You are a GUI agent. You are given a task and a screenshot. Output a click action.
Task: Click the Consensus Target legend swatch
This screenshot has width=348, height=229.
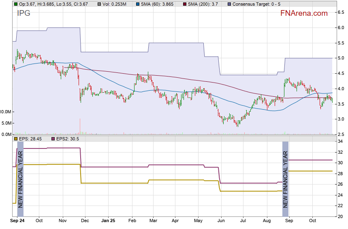point(229,4)
